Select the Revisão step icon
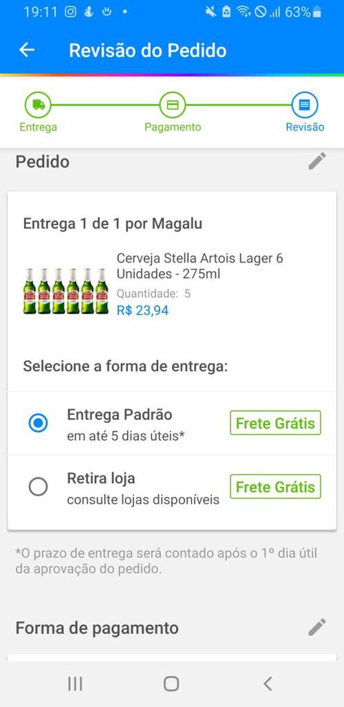The height and width of the screenshot is (707, 344). pos(305,105)
